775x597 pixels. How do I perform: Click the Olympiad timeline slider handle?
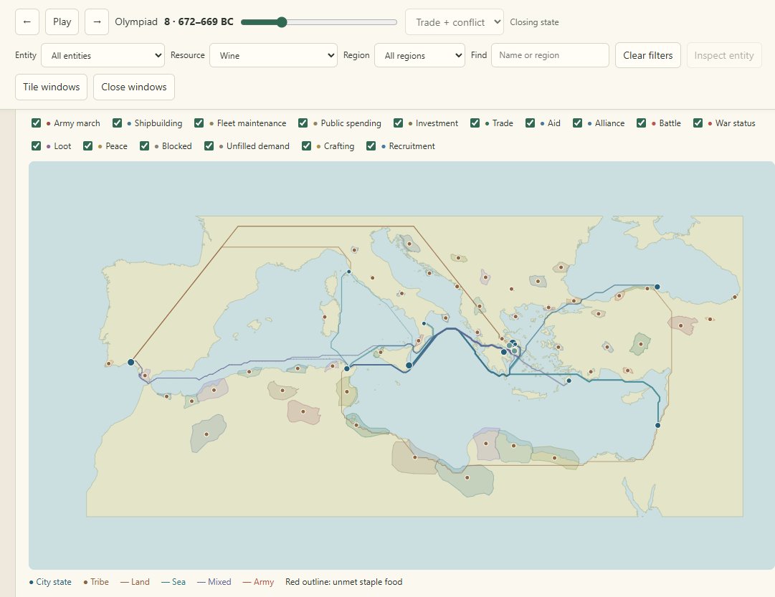click(x=282, y=22)
